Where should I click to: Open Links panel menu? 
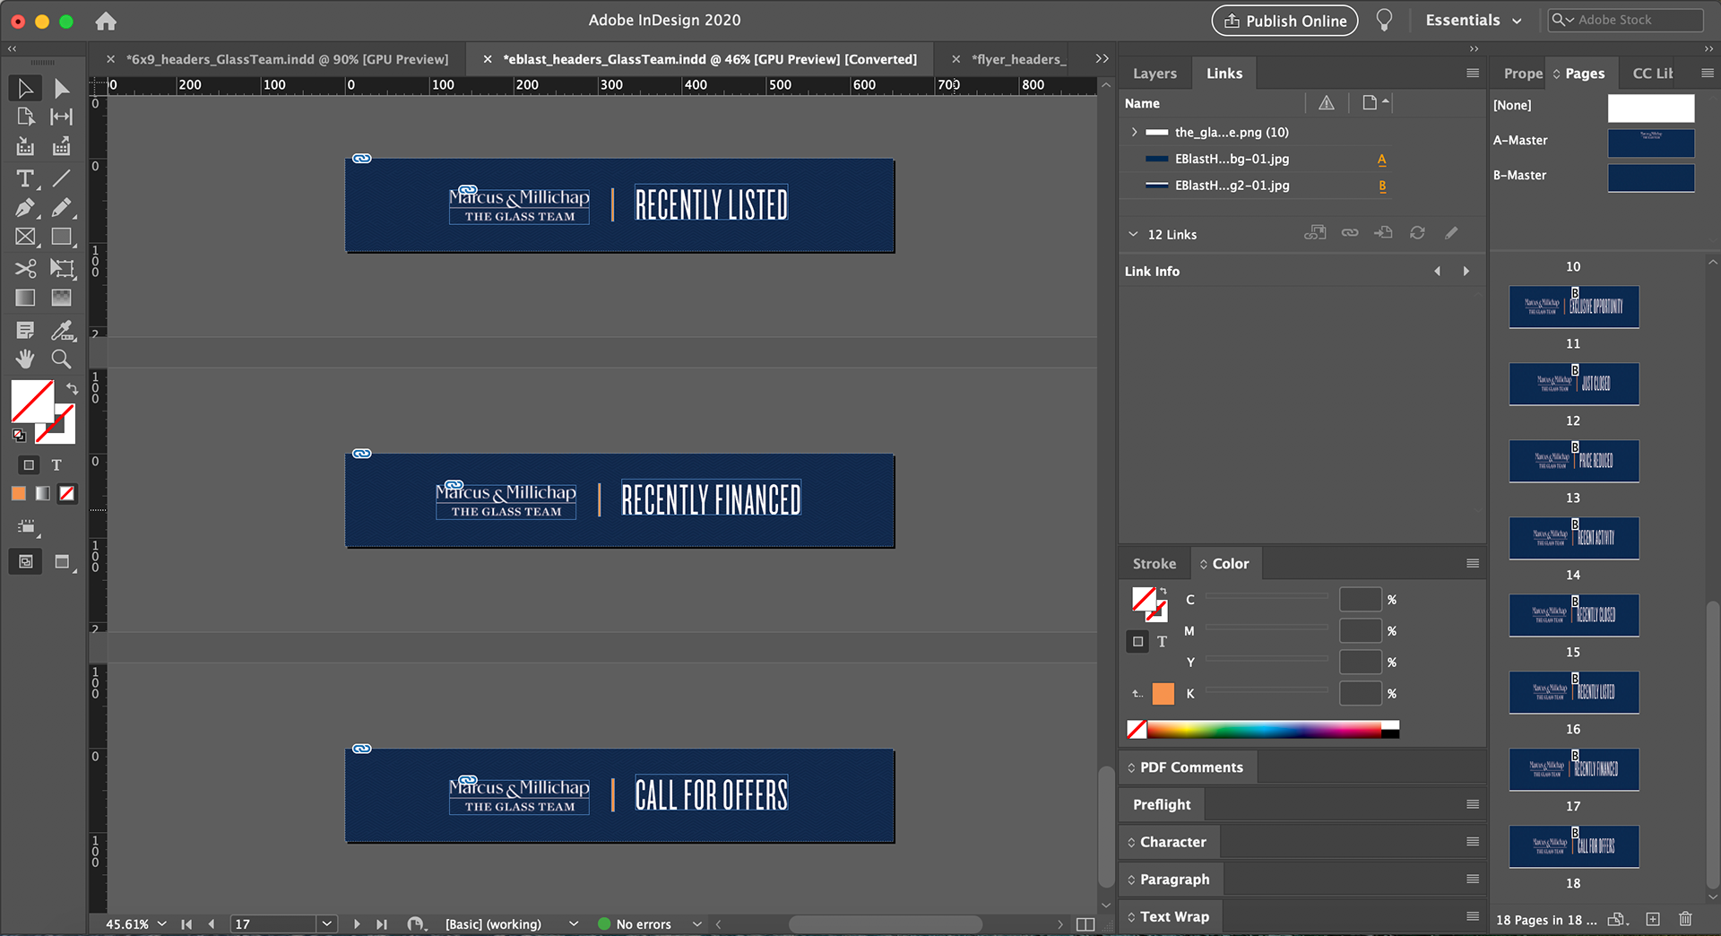1473,74
